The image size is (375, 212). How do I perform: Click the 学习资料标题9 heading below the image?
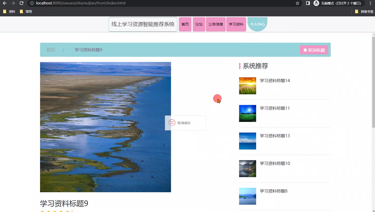(64, 203)
